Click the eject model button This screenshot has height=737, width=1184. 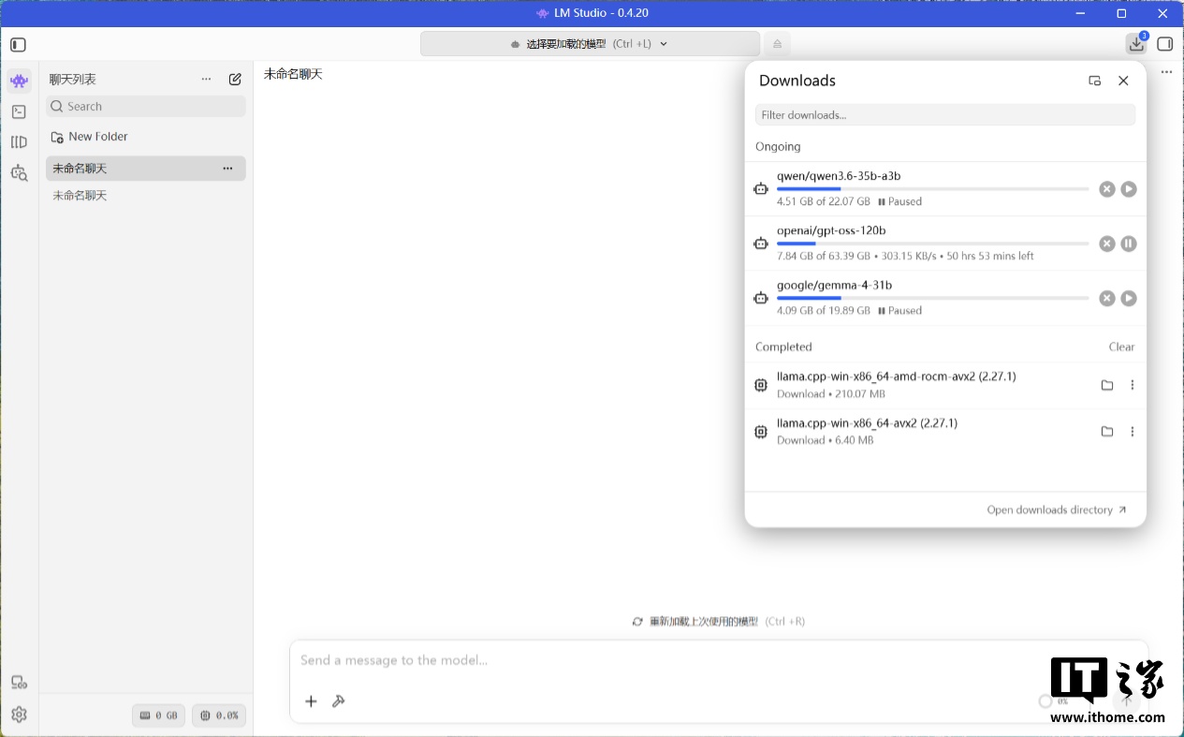tap(777, 44)
